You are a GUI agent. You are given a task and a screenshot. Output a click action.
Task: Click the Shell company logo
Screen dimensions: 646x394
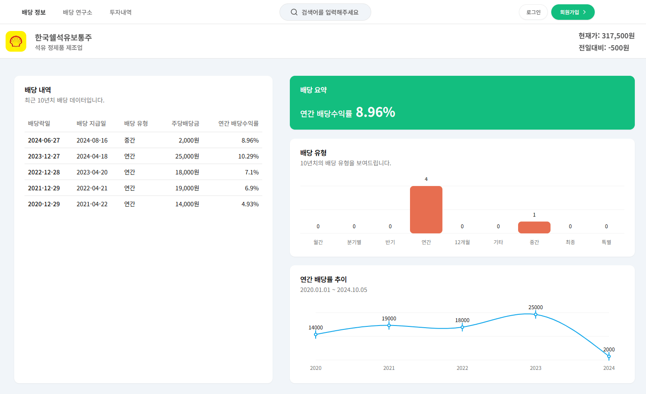(x=16, y=41)
